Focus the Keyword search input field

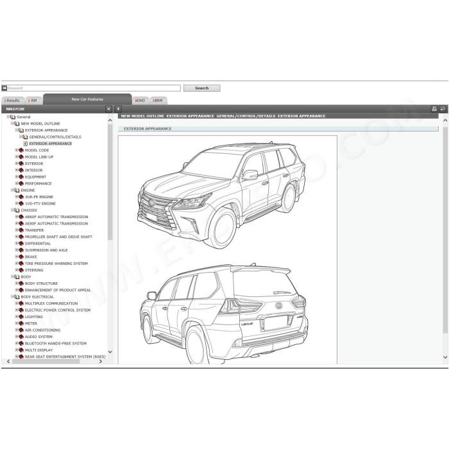point(94,88)
